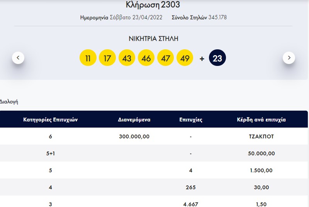Screen dimensions: 309x207
Task: Click the Επιτυχίες column header
Action: pyautogui.click(x=191, y=119)
